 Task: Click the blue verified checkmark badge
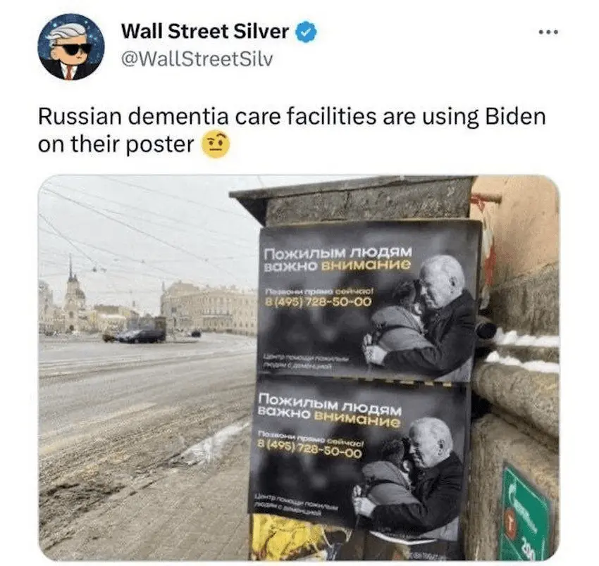click(x=306, y=32)
